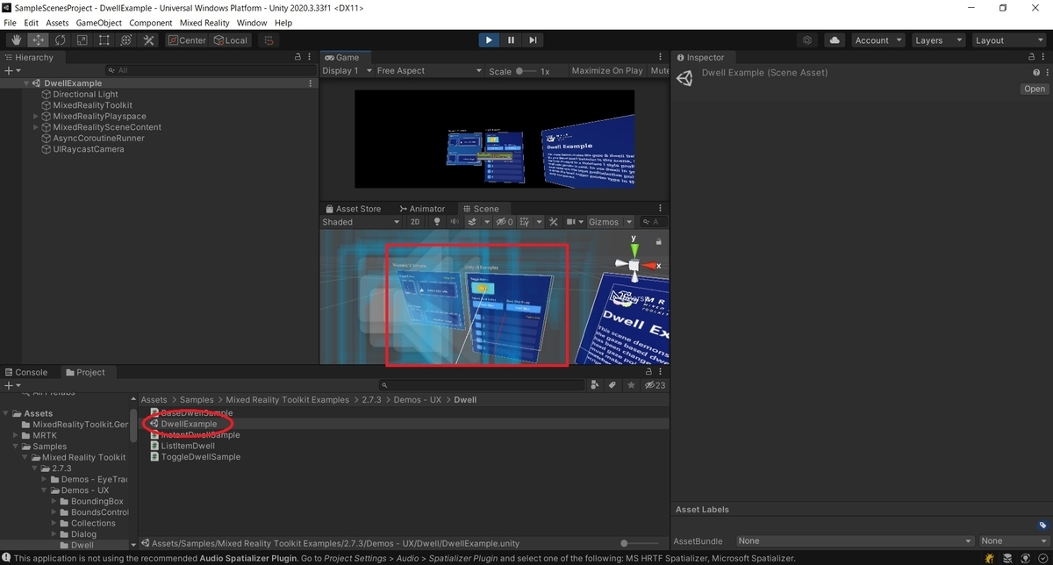Search by label icon in Project
This screenshot has height=565, width=1053.
613,385
